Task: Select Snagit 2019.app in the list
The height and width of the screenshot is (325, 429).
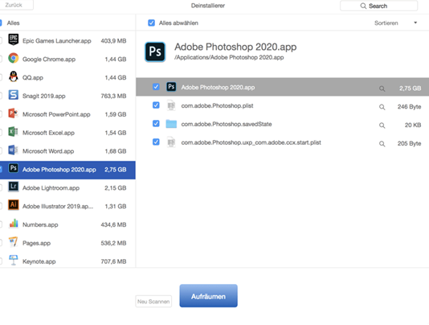Action: [67, 96]
